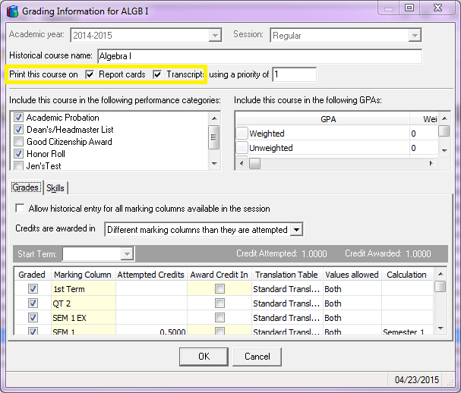Click Translation Table cell for 1st Term
This screenshot has height=393, width=461.
pos(287,289)
